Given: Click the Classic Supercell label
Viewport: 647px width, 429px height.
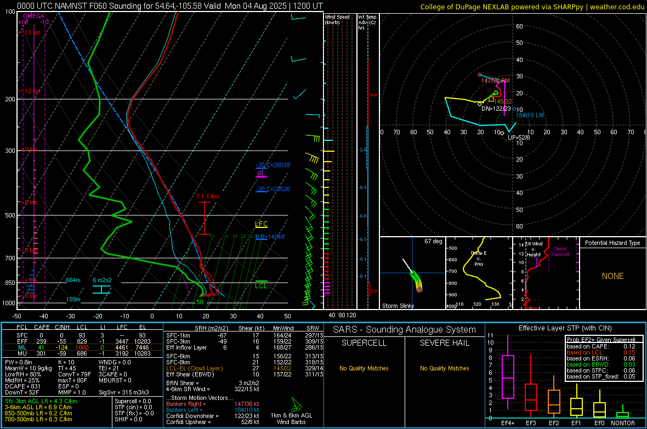Looking at the screenshot, I should 560,251.
